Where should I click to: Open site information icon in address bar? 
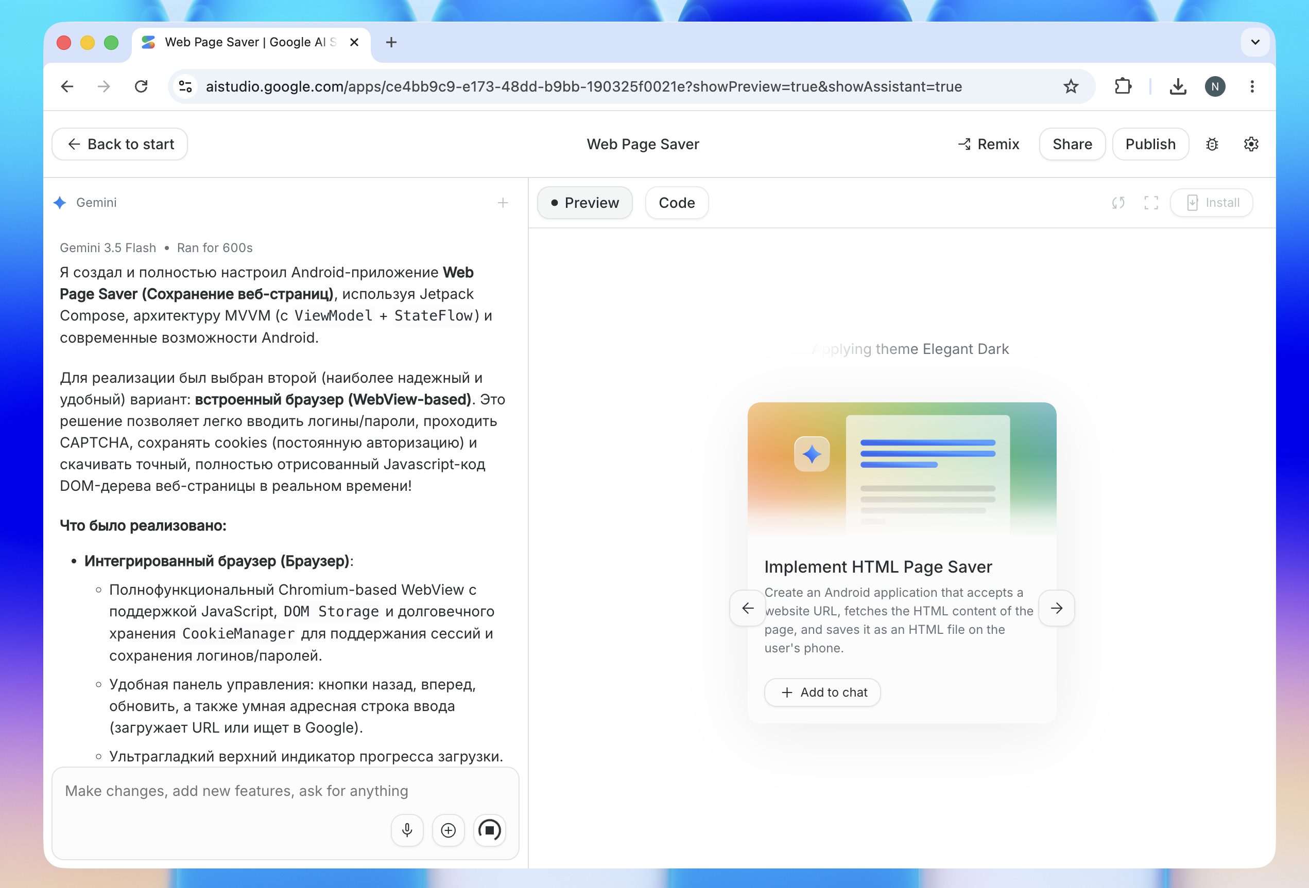[x=185, y=86]
